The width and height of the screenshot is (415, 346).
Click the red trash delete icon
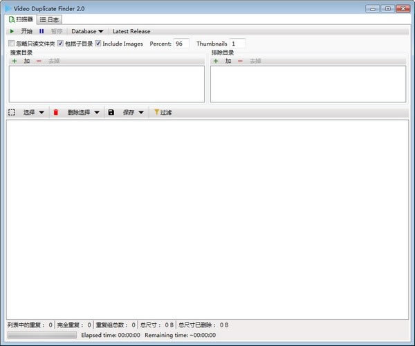56,112
